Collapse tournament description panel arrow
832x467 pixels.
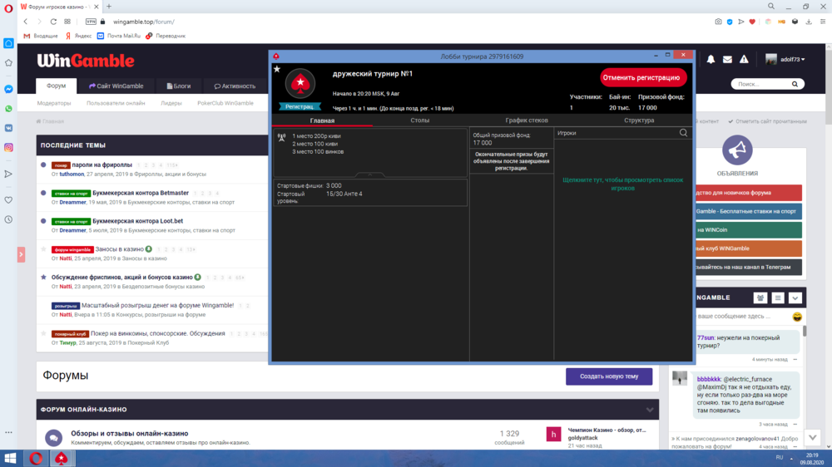[370, 175]
